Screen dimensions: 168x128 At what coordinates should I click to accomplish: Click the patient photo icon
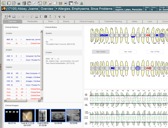tap(4, 9)
